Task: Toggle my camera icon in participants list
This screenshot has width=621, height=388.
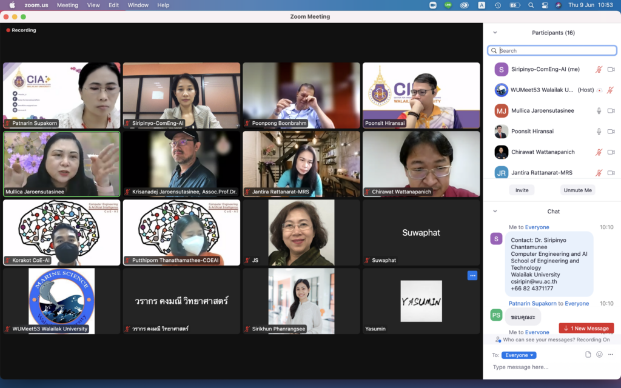Action: click(x=611, y=70)
